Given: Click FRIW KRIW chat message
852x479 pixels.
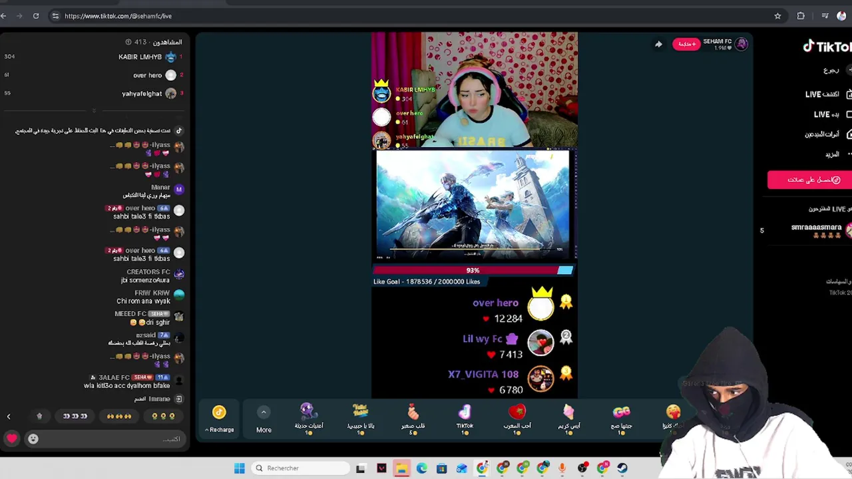Looking at the screenshot, I should (150, 297).
